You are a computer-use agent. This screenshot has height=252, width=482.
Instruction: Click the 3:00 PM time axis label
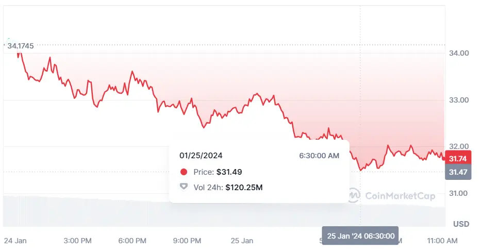point(78,241)
